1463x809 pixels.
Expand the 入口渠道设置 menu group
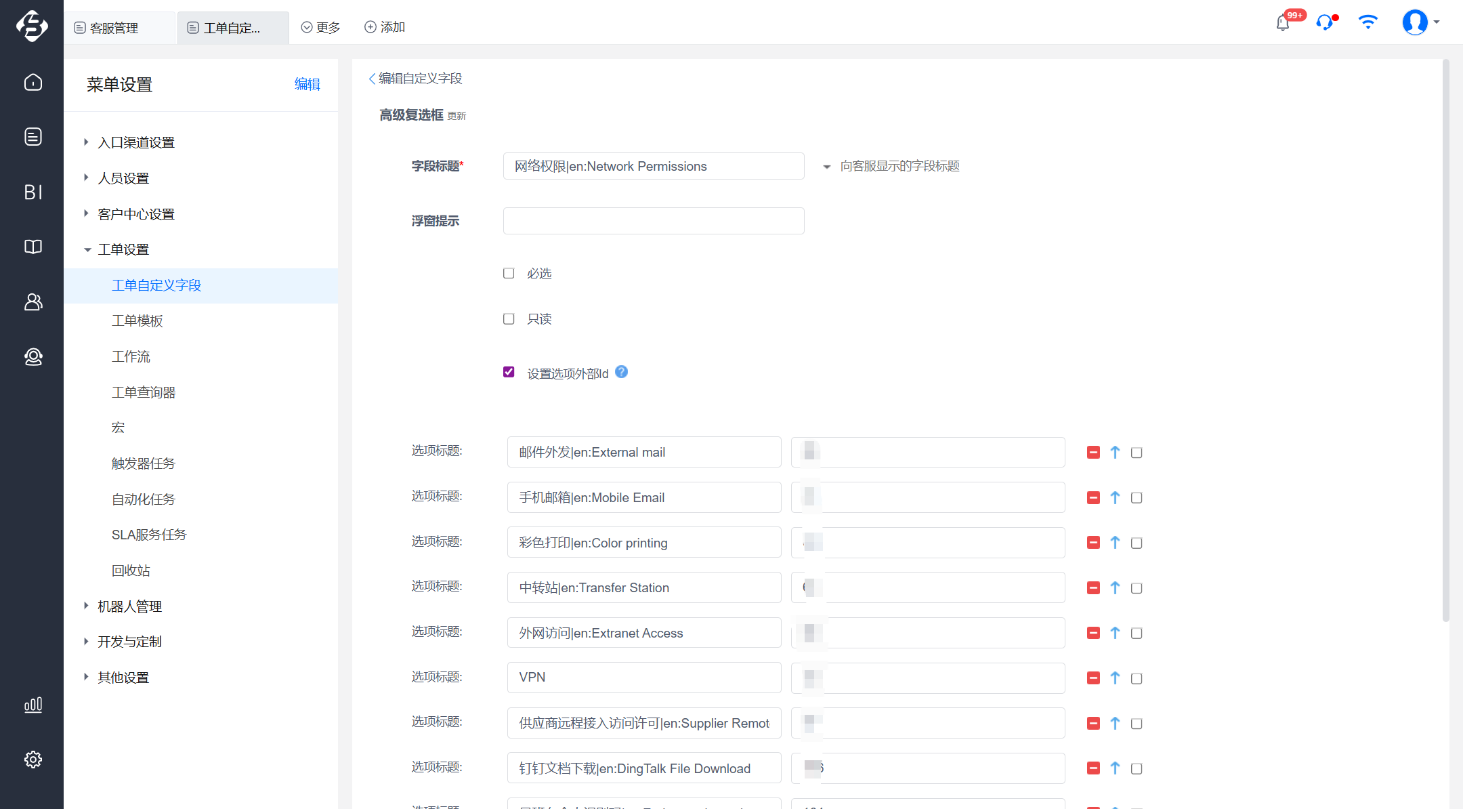86,142
